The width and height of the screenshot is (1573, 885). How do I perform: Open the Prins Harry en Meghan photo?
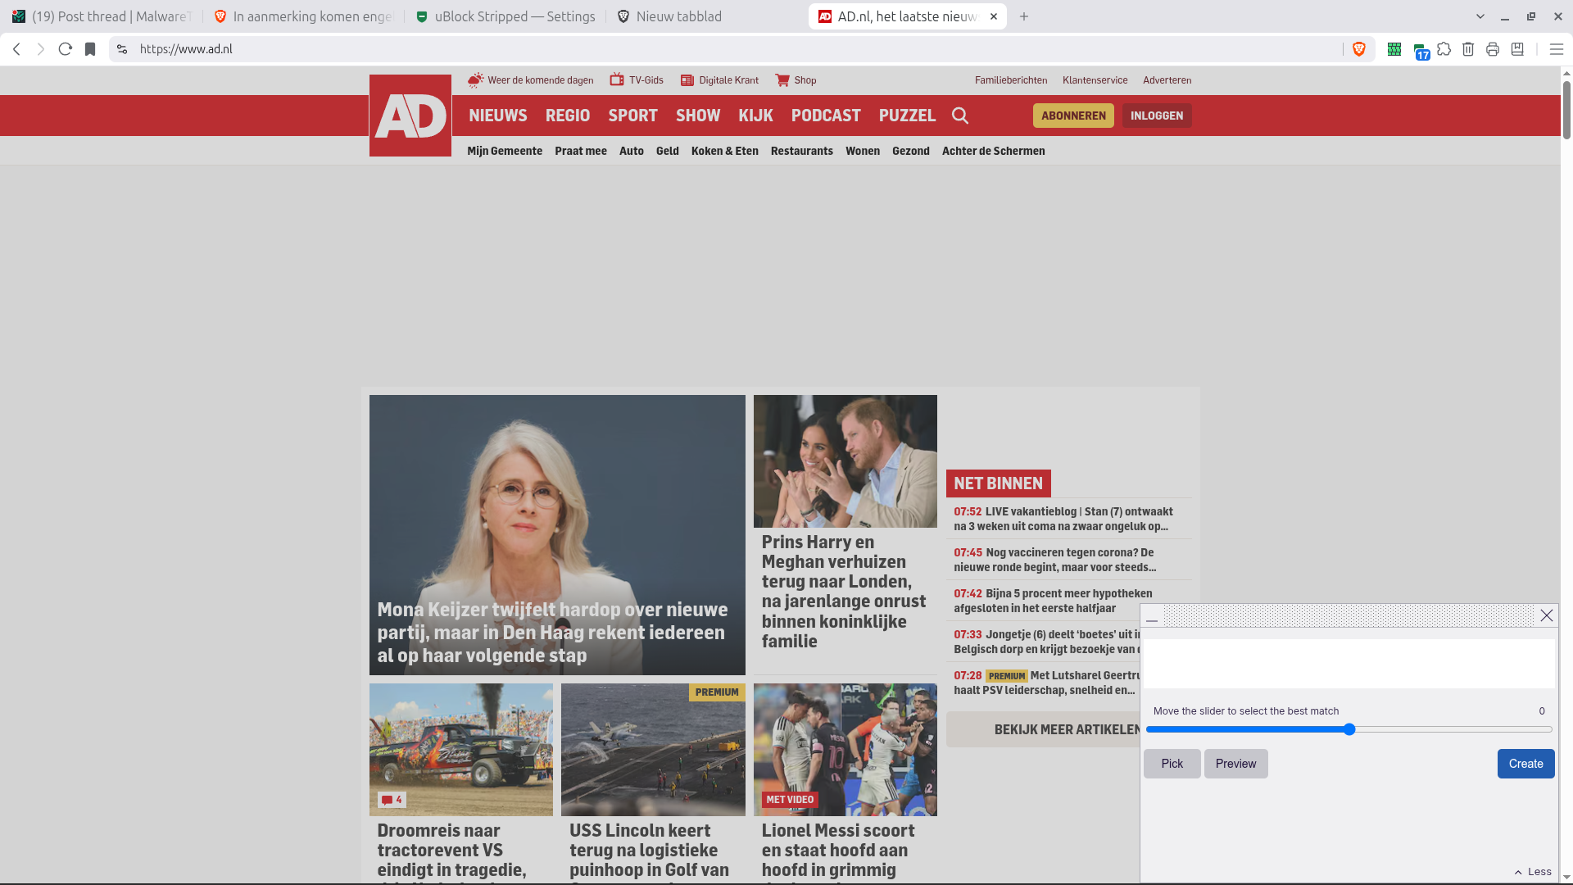845,461
